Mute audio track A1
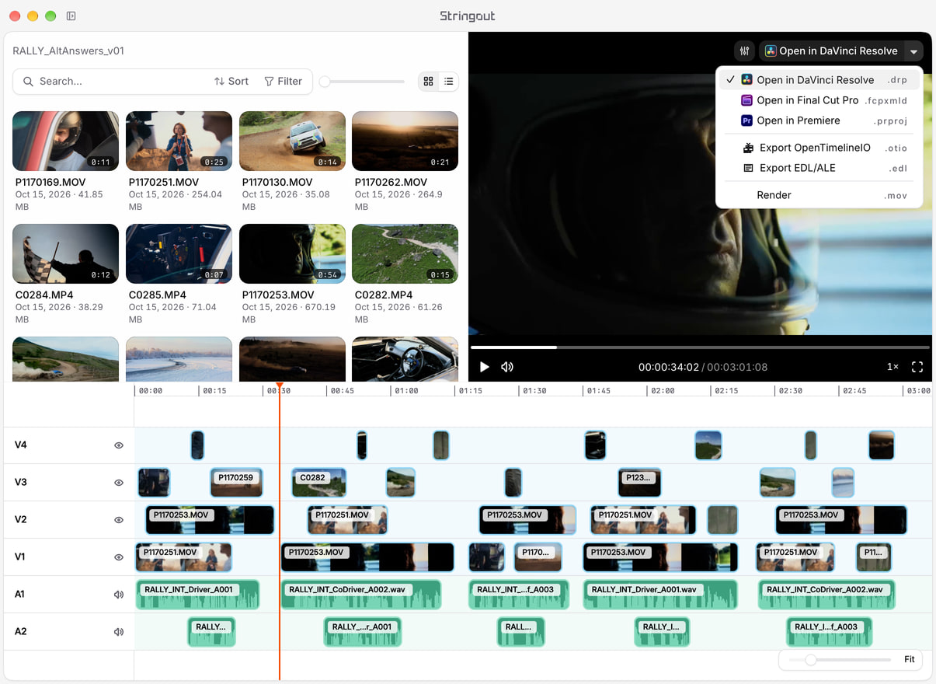Viewport: 936px width, 684px height. (x=119, y=595)
